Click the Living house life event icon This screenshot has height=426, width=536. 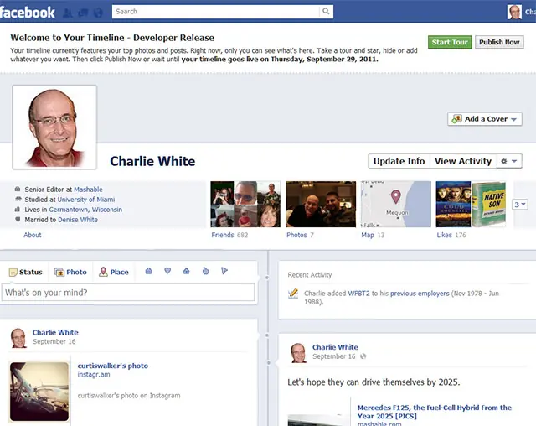[186, 271]
